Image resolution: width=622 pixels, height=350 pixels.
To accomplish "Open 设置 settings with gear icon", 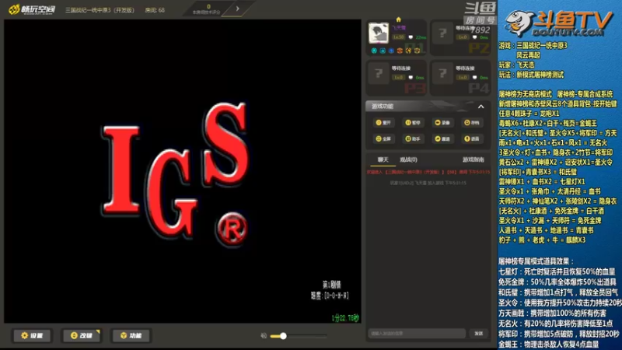I will coord(32,336).
